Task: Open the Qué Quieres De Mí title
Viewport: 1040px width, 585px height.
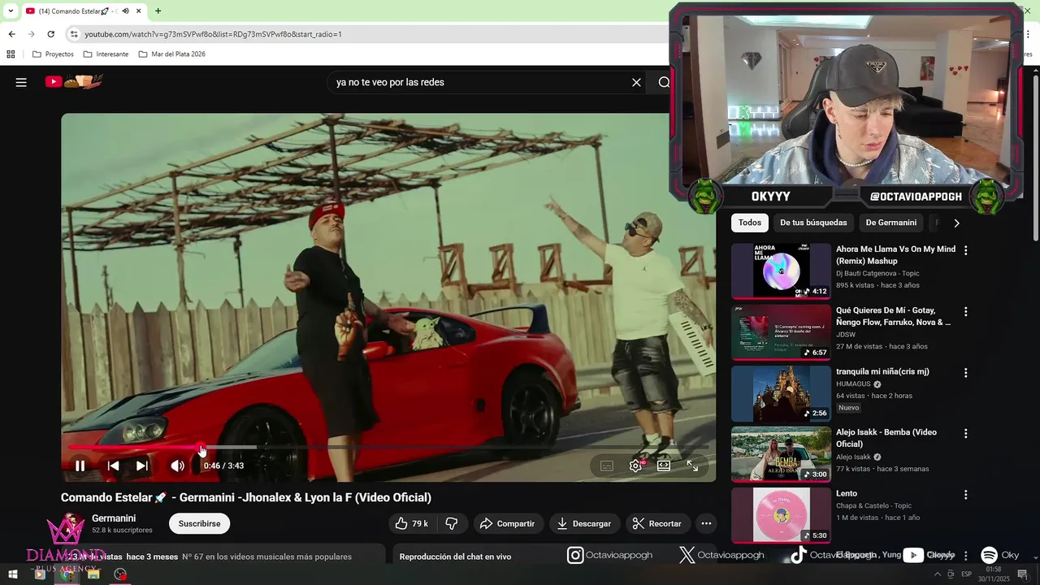Action: pos(893,316)
